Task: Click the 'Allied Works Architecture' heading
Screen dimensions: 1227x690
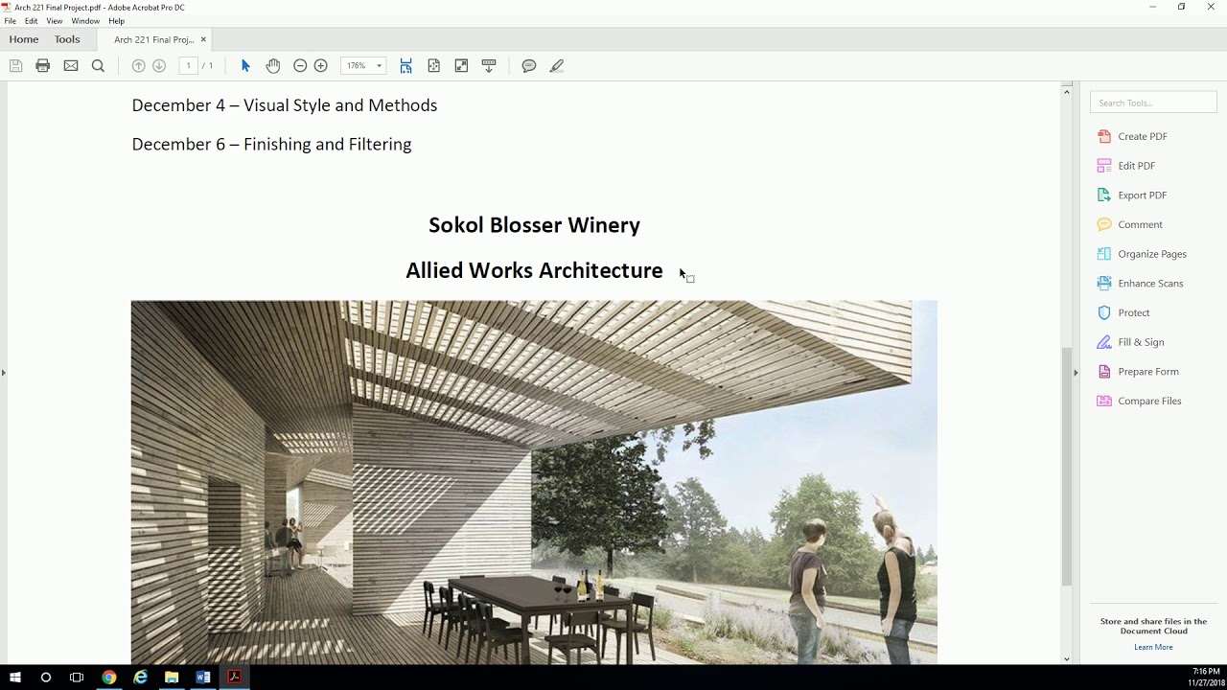Action: tap(534, 271)
